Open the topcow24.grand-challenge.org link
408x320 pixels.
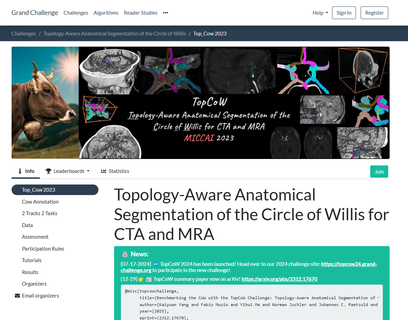(x=349, y=264)
